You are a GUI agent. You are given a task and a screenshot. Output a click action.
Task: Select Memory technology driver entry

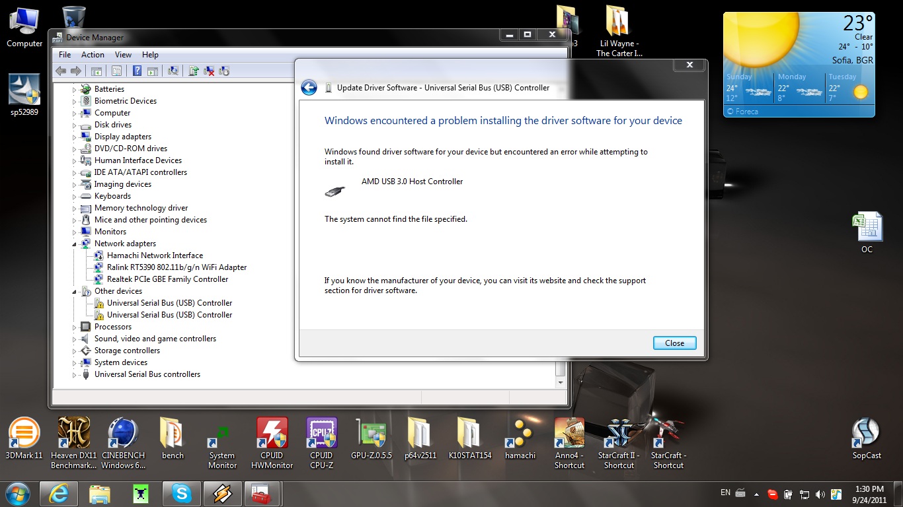[x=141, y=208]
